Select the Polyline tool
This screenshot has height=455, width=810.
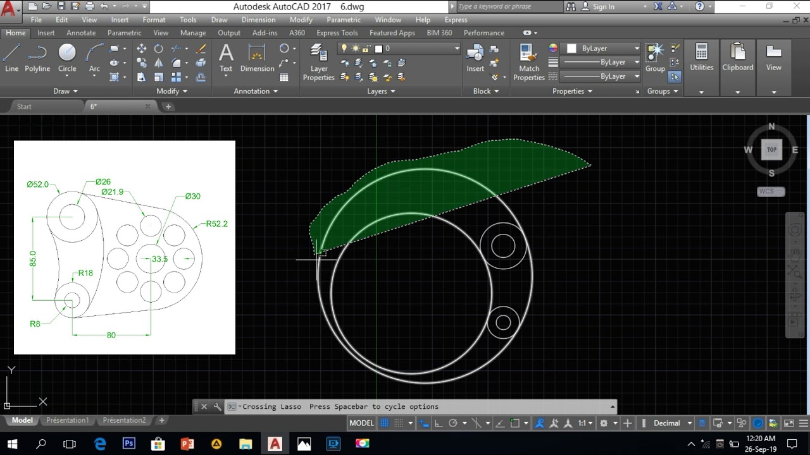pyautogui.click(x=37, y=58)
